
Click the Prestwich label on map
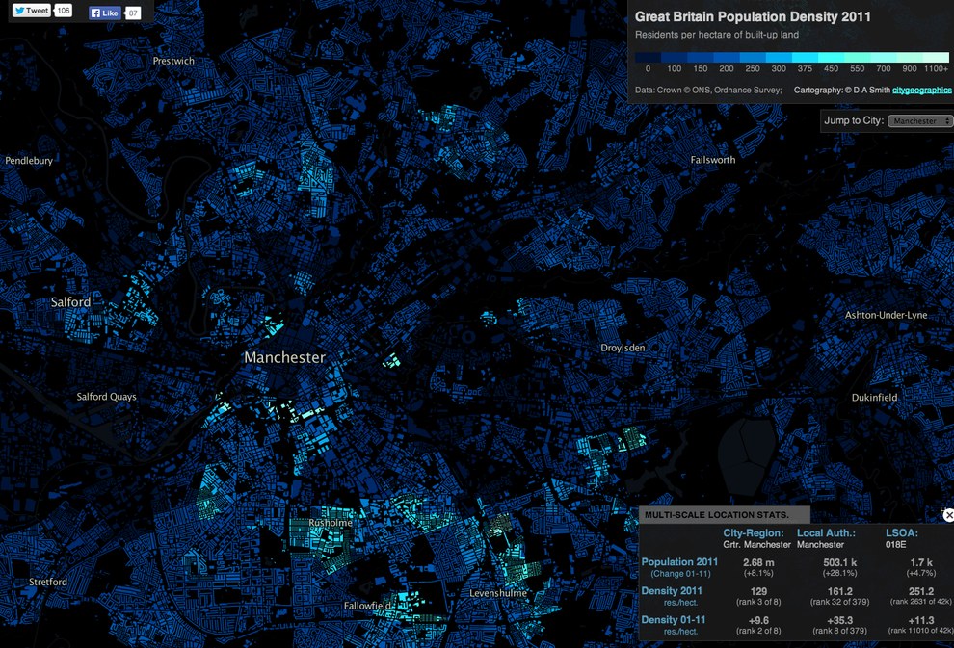[173, 61]
